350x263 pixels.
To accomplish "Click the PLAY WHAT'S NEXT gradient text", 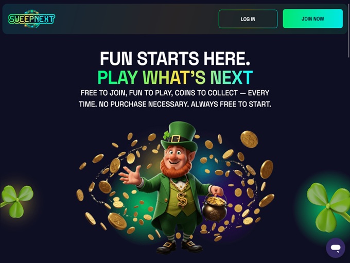I will (x=175, y=77).
